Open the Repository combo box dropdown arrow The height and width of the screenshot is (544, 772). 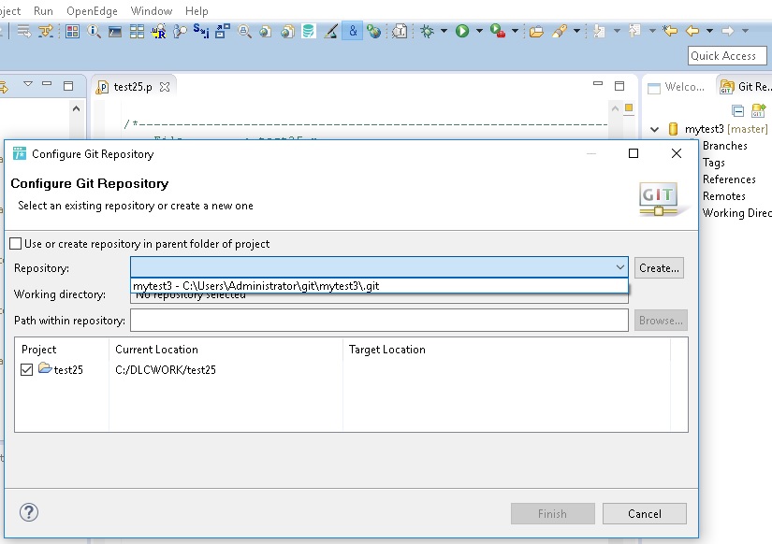pos(619,267)
